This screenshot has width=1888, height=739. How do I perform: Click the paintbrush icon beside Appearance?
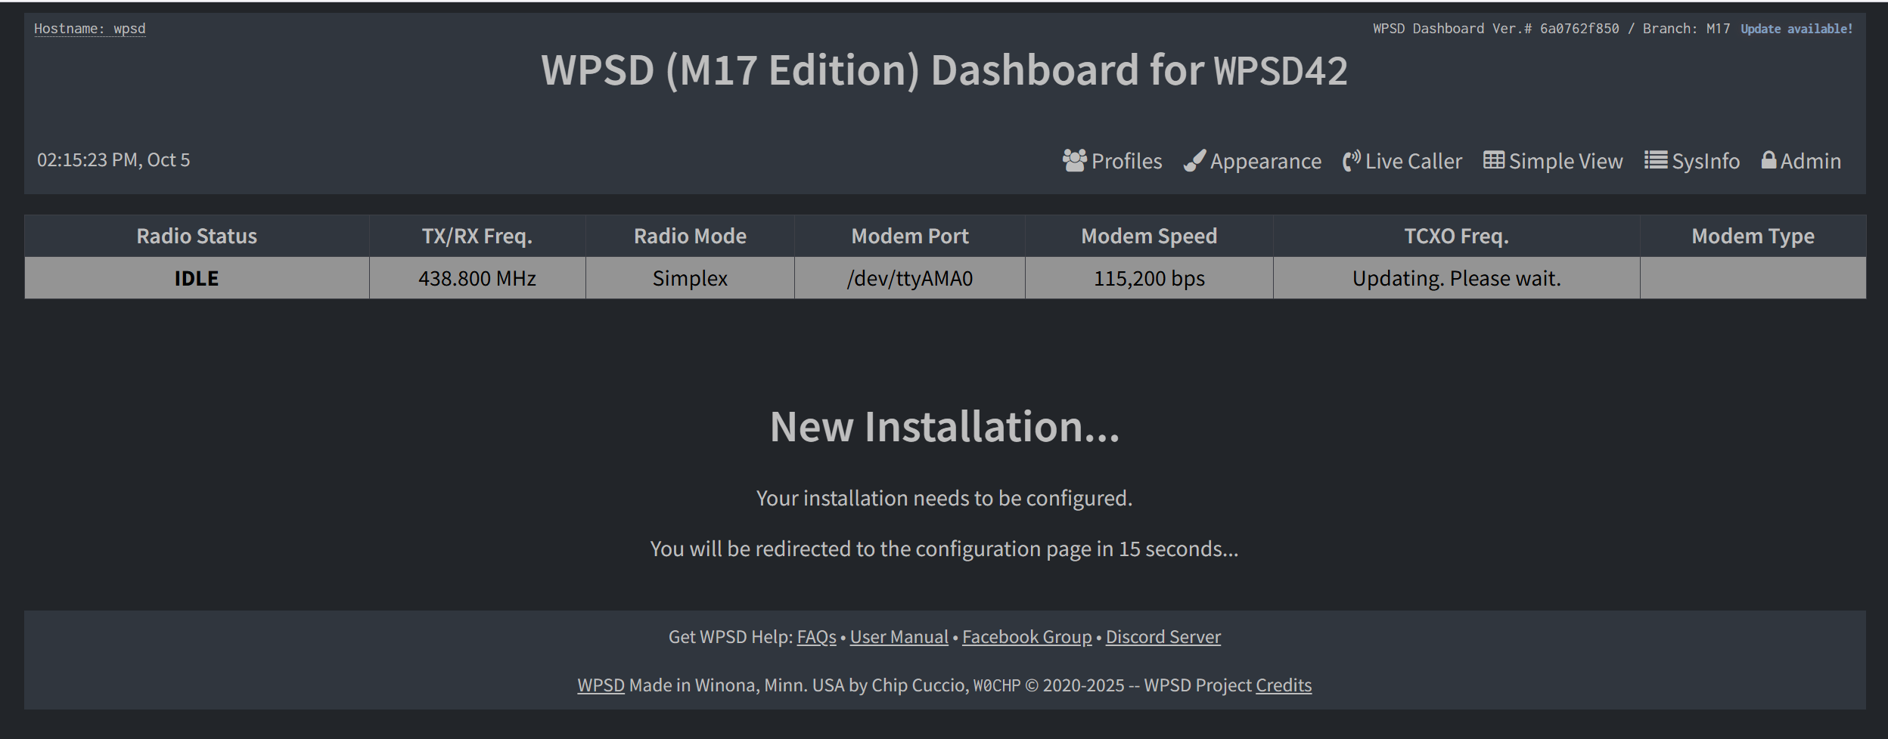tap(1196, 160)
